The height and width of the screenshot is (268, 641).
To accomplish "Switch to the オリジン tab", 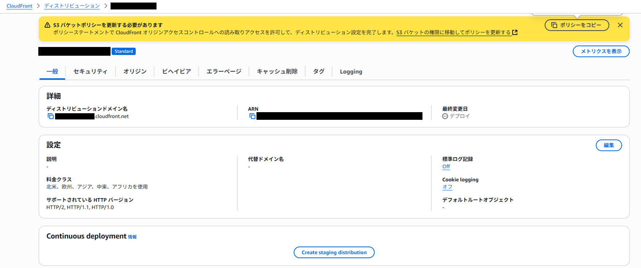I will pos(135,71).
